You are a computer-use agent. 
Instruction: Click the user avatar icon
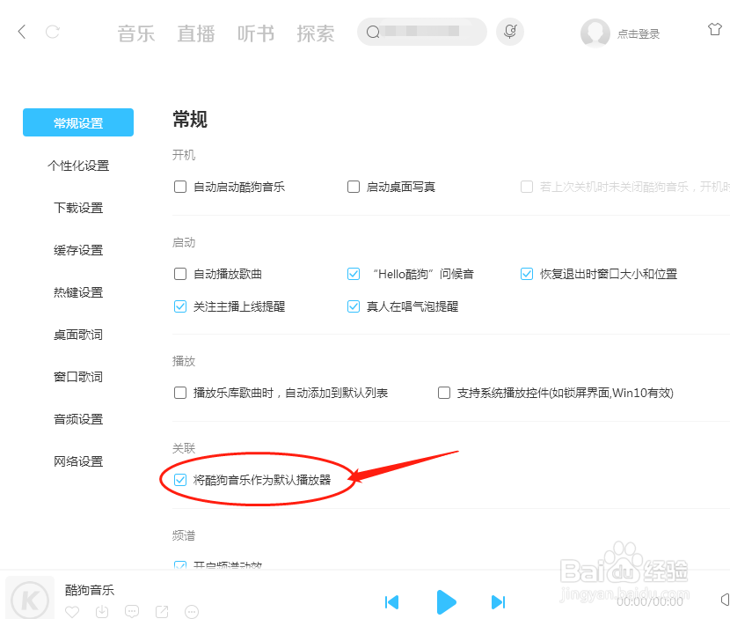coord(595,33)
